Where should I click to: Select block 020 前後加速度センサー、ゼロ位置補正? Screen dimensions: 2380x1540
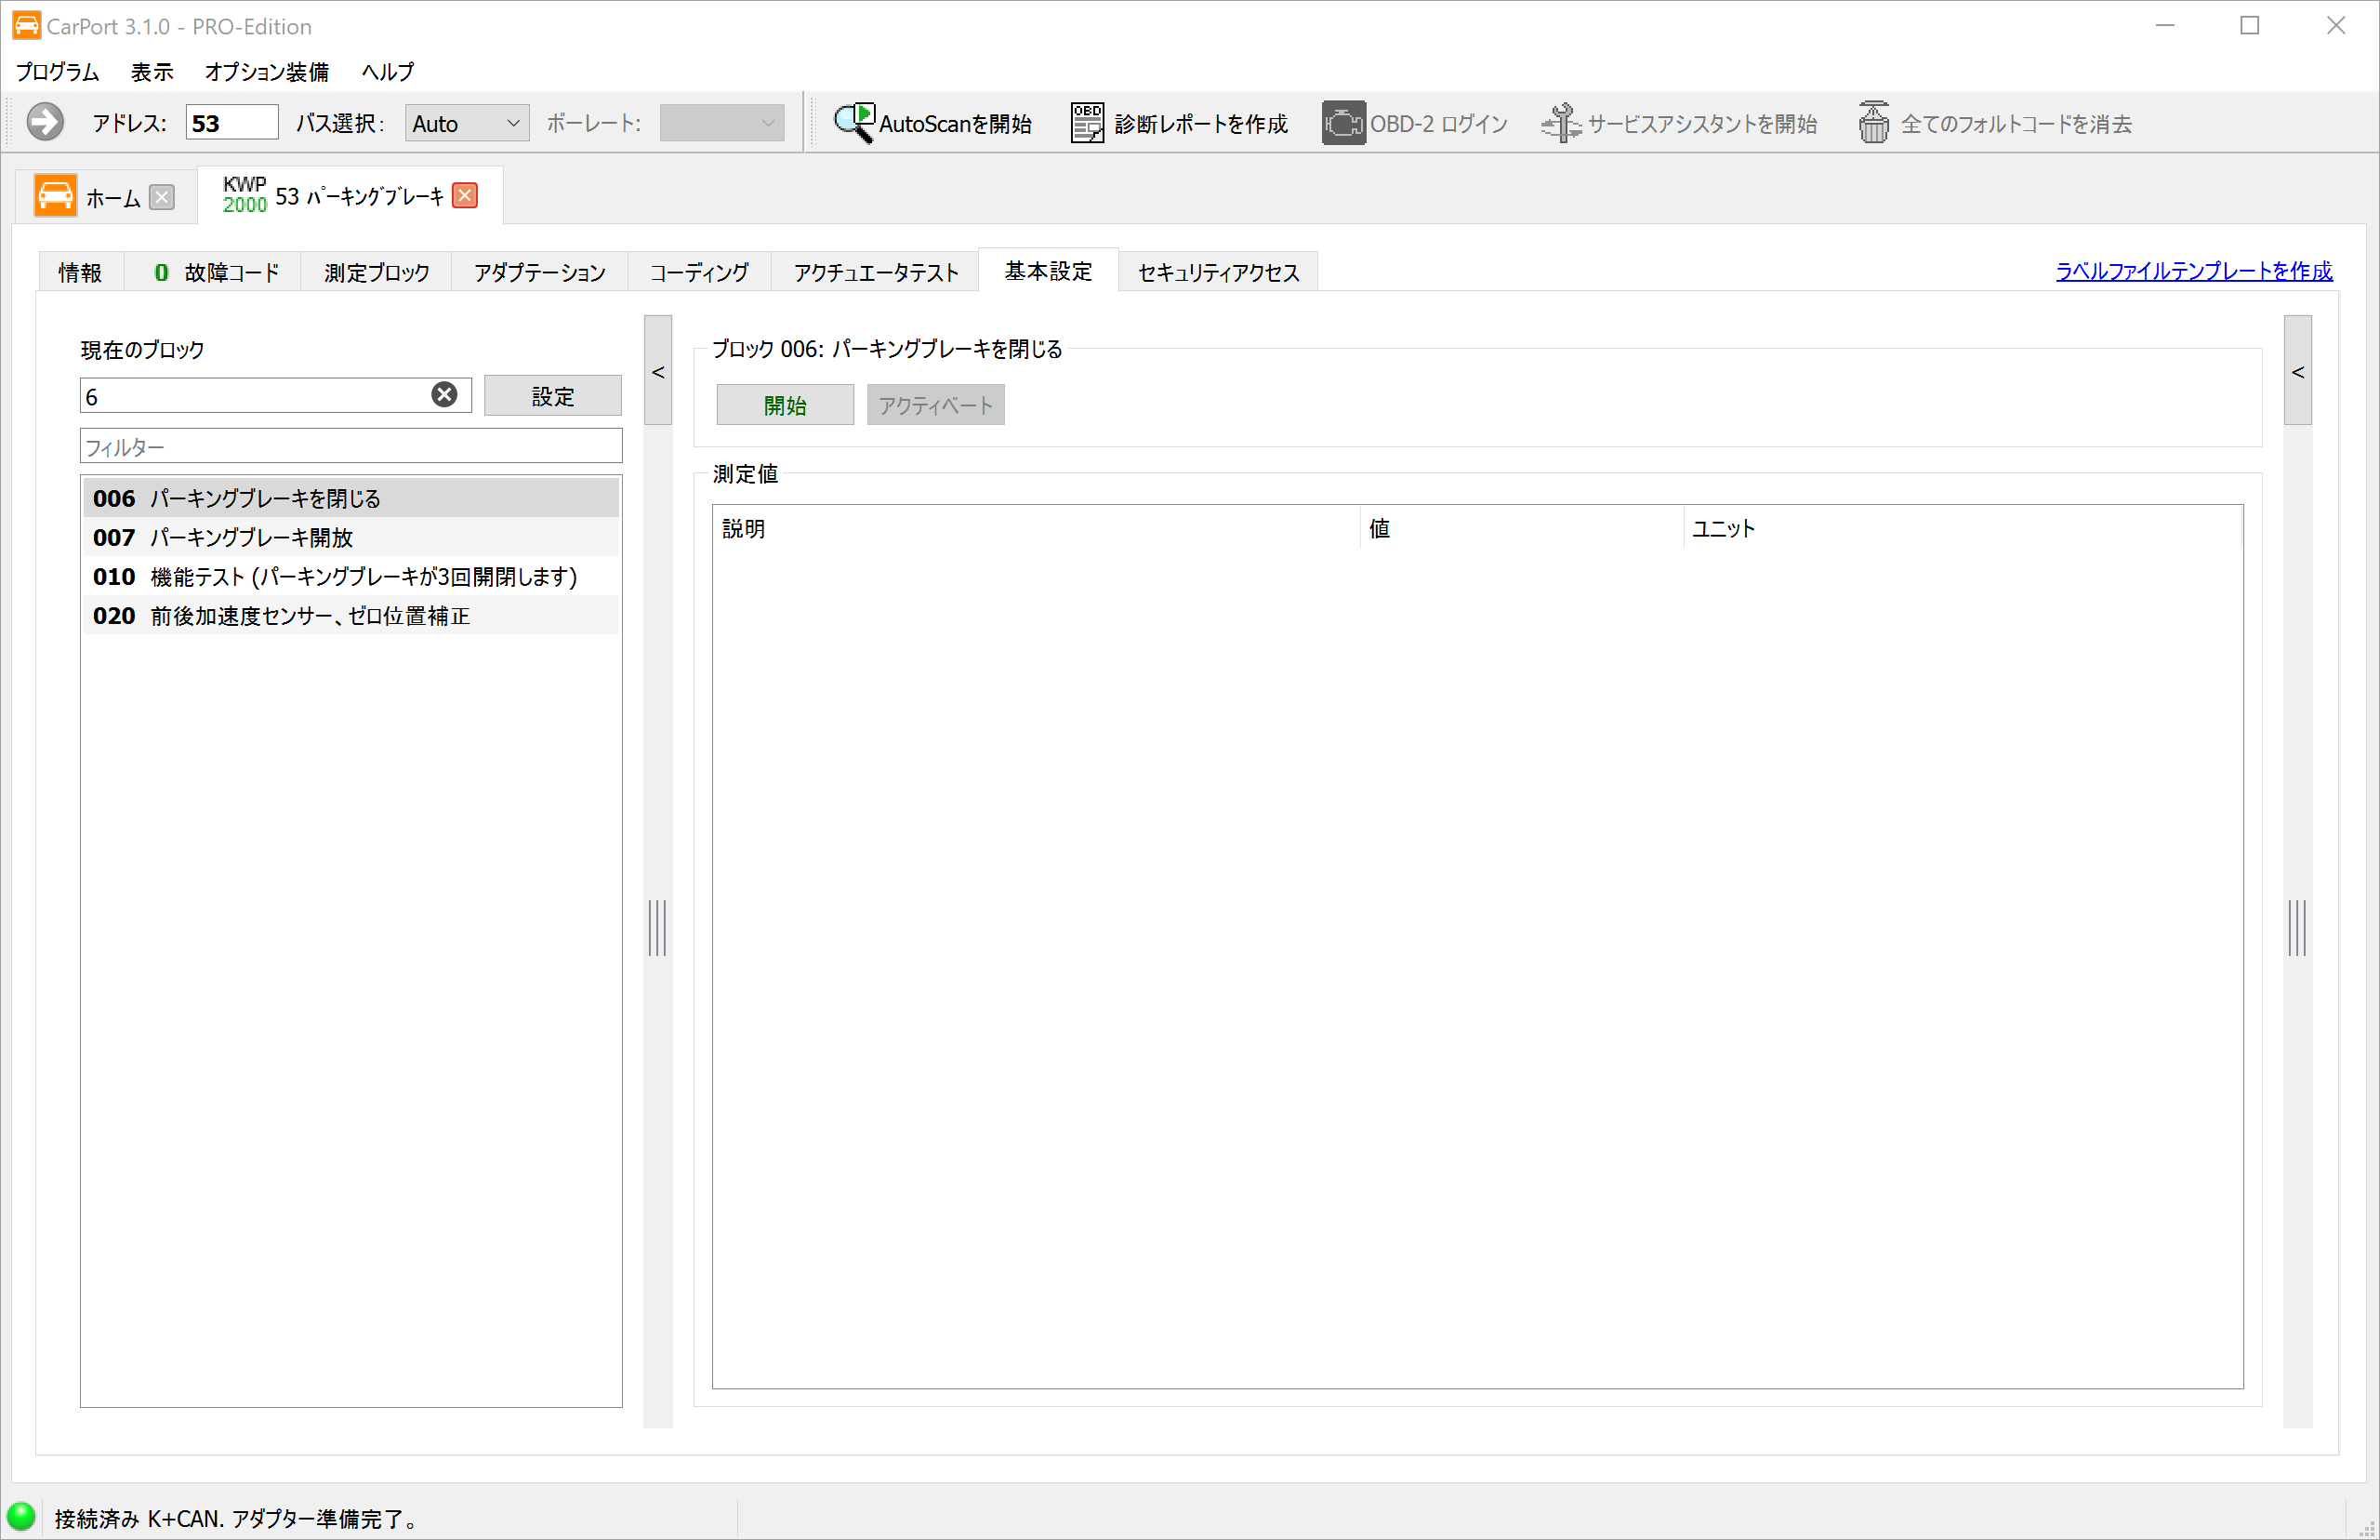[350, 615]
